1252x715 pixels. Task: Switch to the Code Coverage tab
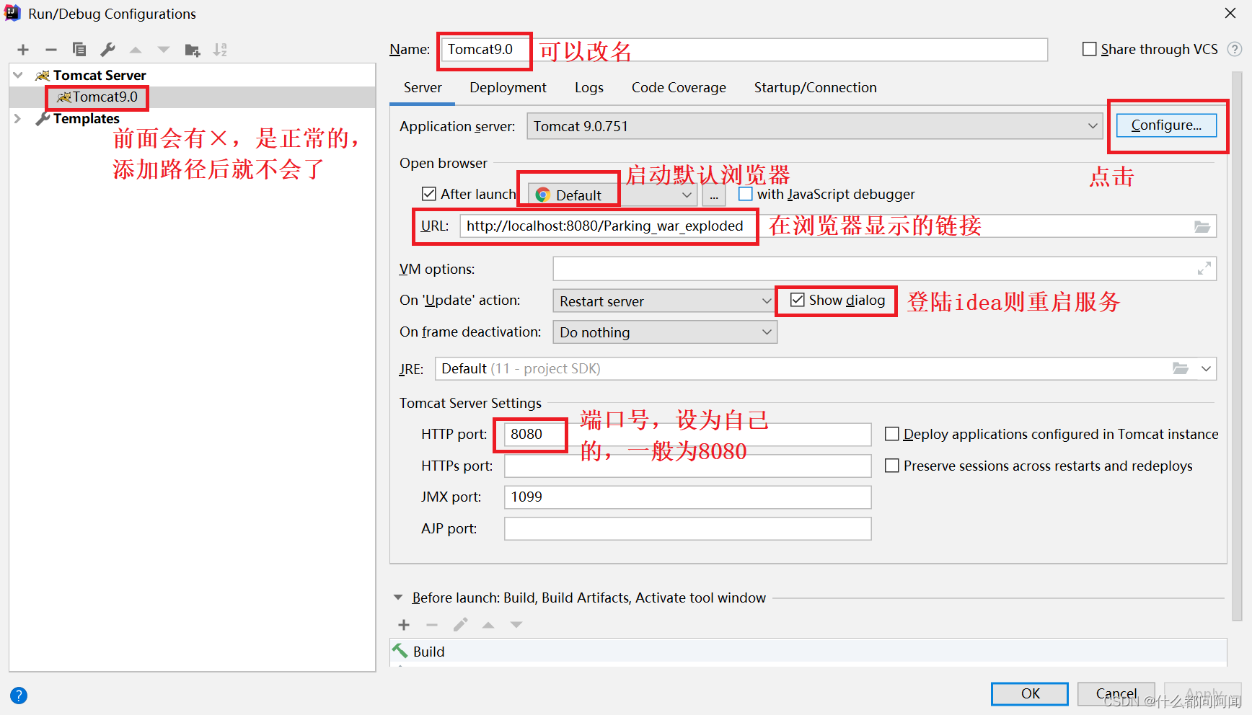(x=679, y=87)
